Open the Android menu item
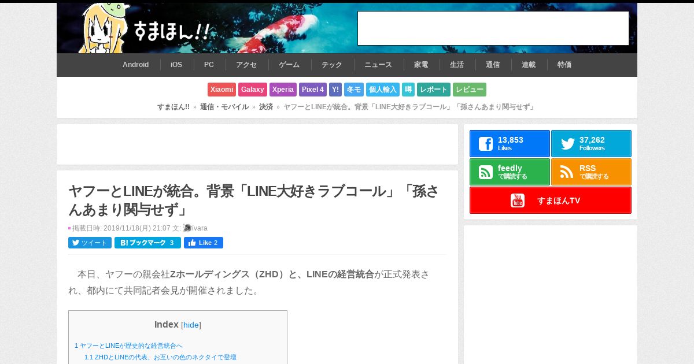Screen dimensions: 694x364 click(136, 65)
